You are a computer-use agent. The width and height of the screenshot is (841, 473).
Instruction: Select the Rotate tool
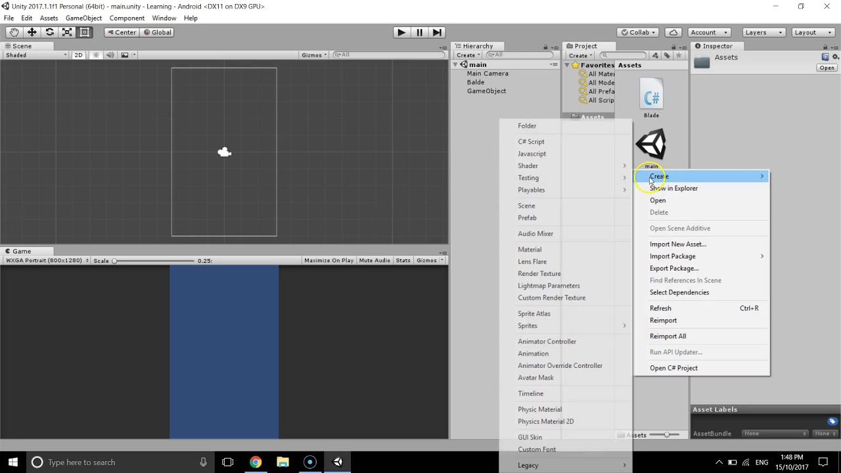click(49, 32)
